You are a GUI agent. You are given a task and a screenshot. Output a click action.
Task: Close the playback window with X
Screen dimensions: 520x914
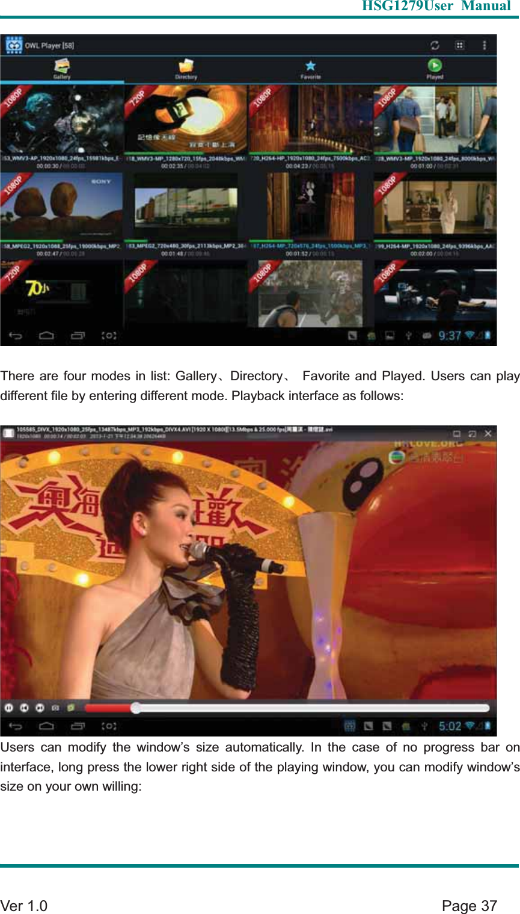(488, 433)
